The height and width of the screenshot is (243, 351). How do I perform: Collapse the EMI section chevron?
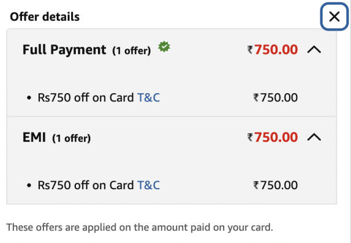click(313, 137)
